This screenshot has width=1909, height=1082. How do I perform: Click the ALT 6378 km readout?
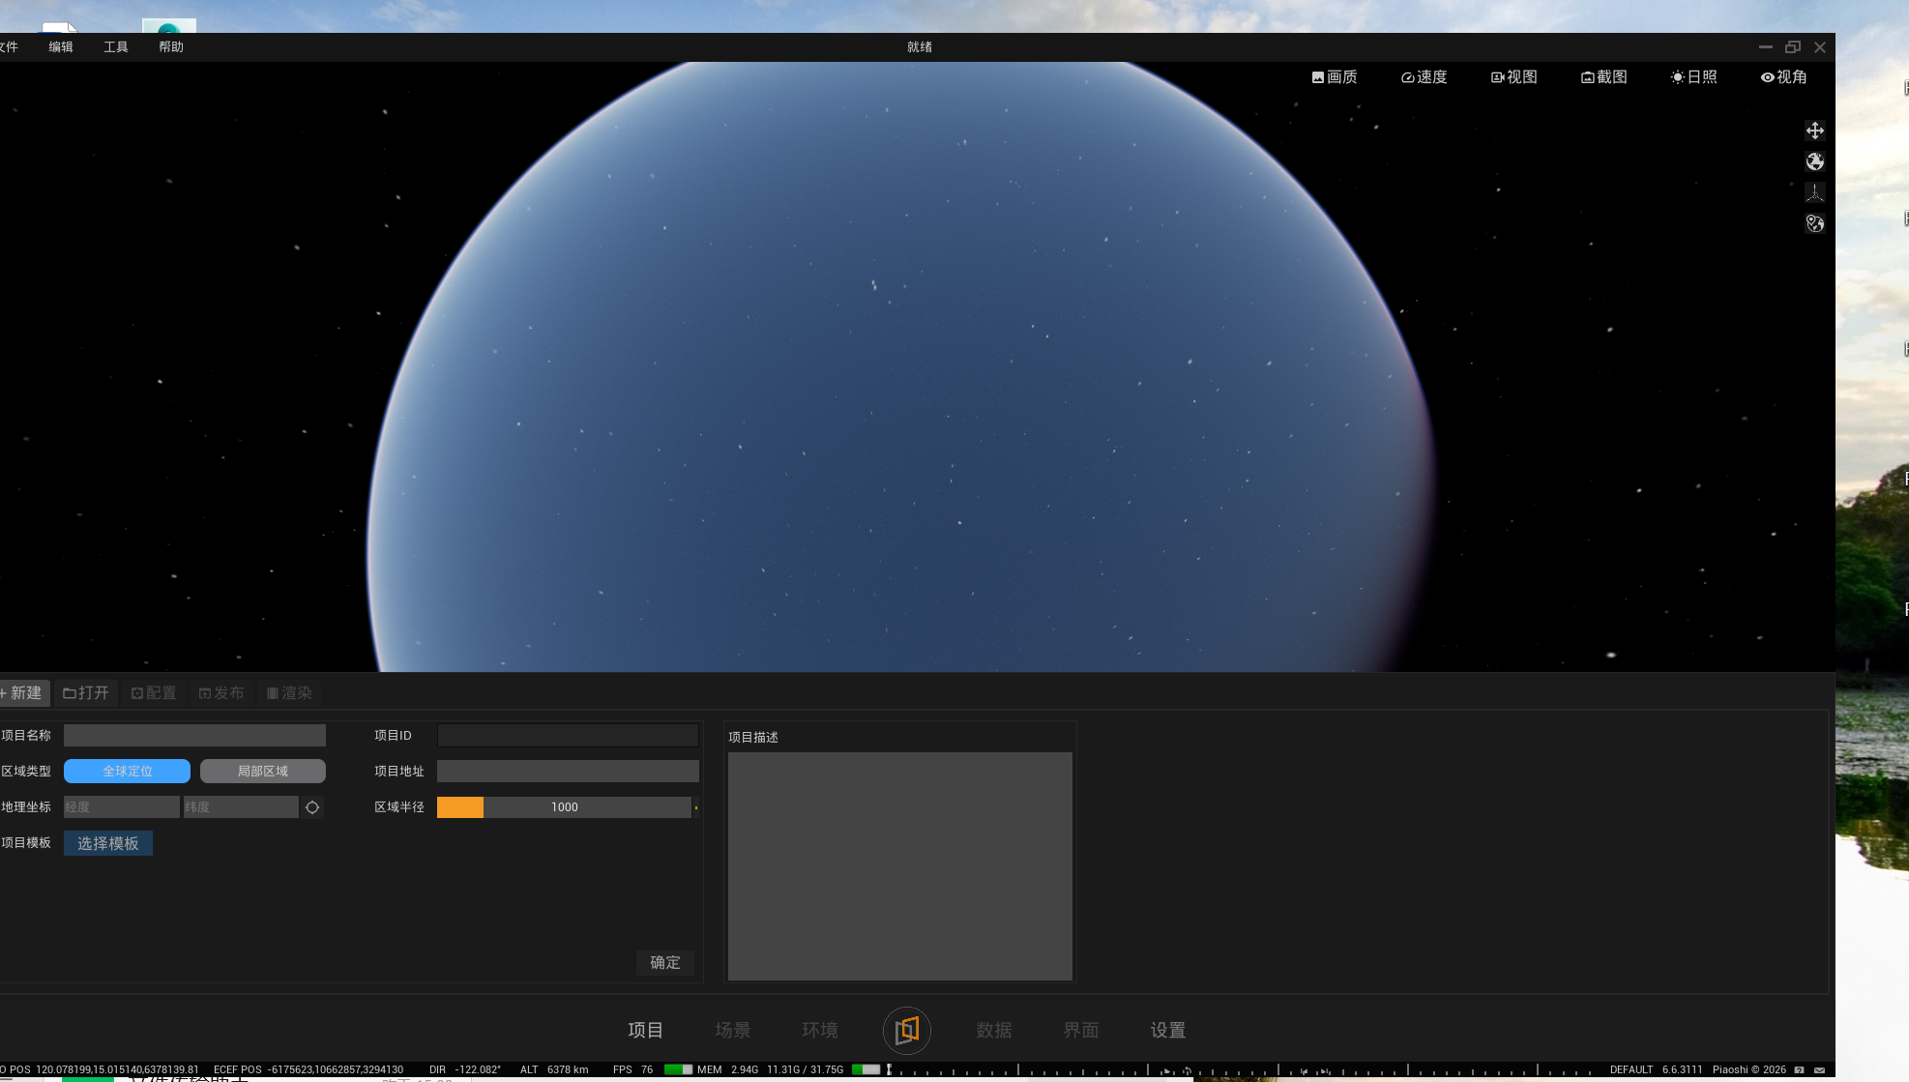(554, 1070)
